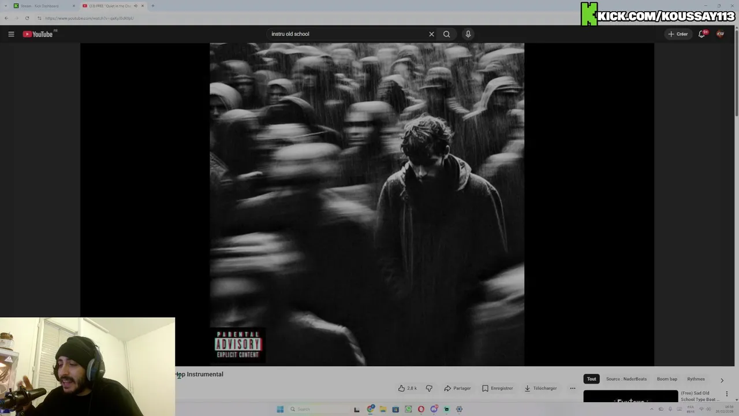
Task: Open the account avatar menu
Action: 720,34
